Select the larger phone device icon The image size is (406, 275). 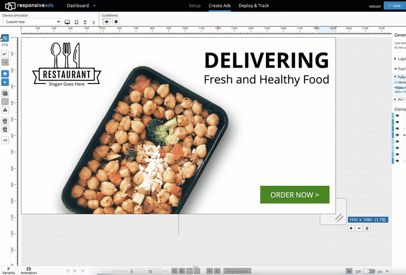(x=85, y=22)
